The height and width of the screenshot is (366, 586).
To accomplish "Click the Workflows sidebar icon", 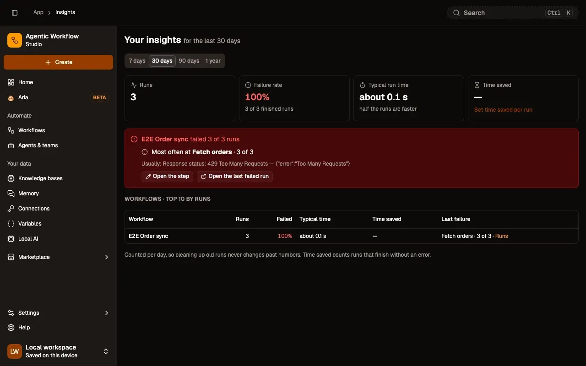I will click(x=11, y=130).
